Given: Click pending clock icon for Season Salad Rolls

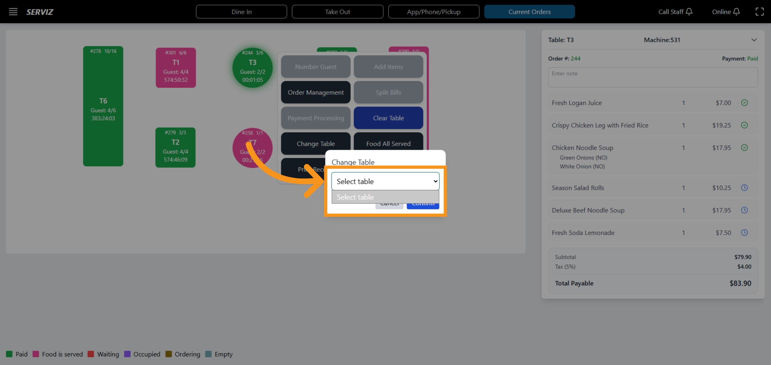Looking at the screenshot, I should point(744,188).
